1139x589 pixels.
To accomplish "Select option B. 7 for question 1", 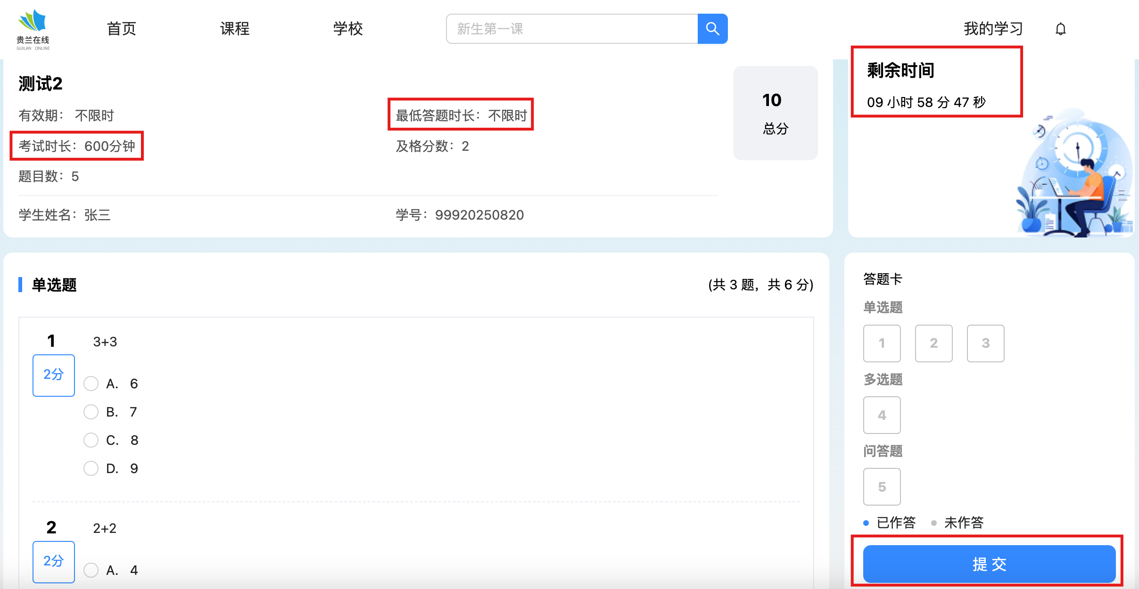I will pyautogui.click(x=91, y=412).
